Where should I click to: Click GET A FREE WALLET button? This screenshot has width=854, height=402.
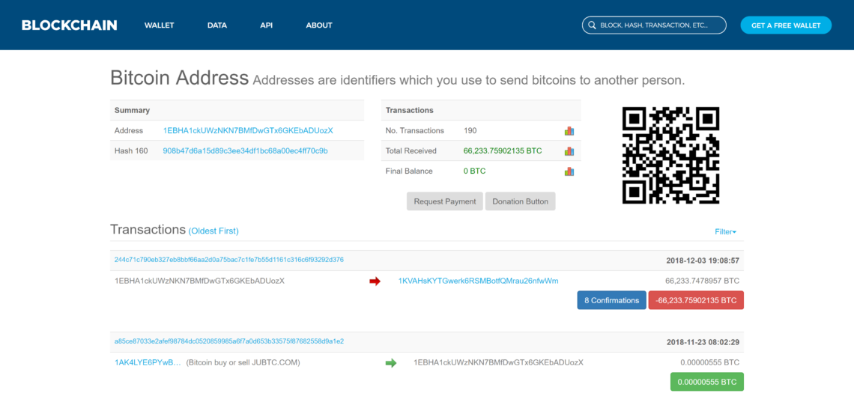coord(786,25)
